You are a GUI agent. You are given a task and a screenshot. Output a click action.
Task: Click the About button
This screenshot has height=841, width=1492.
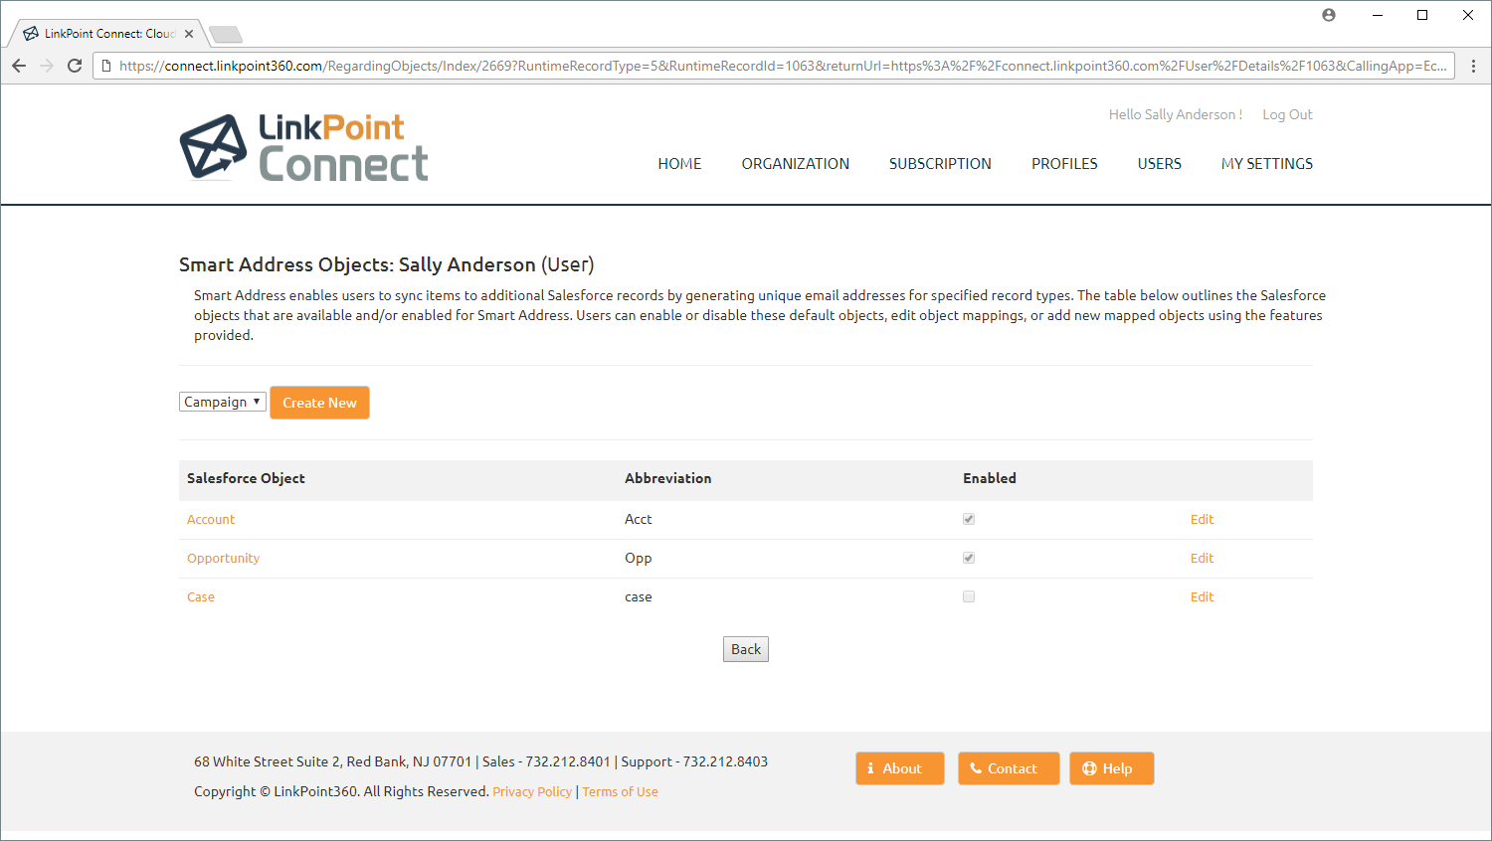[x=900, y=768]
